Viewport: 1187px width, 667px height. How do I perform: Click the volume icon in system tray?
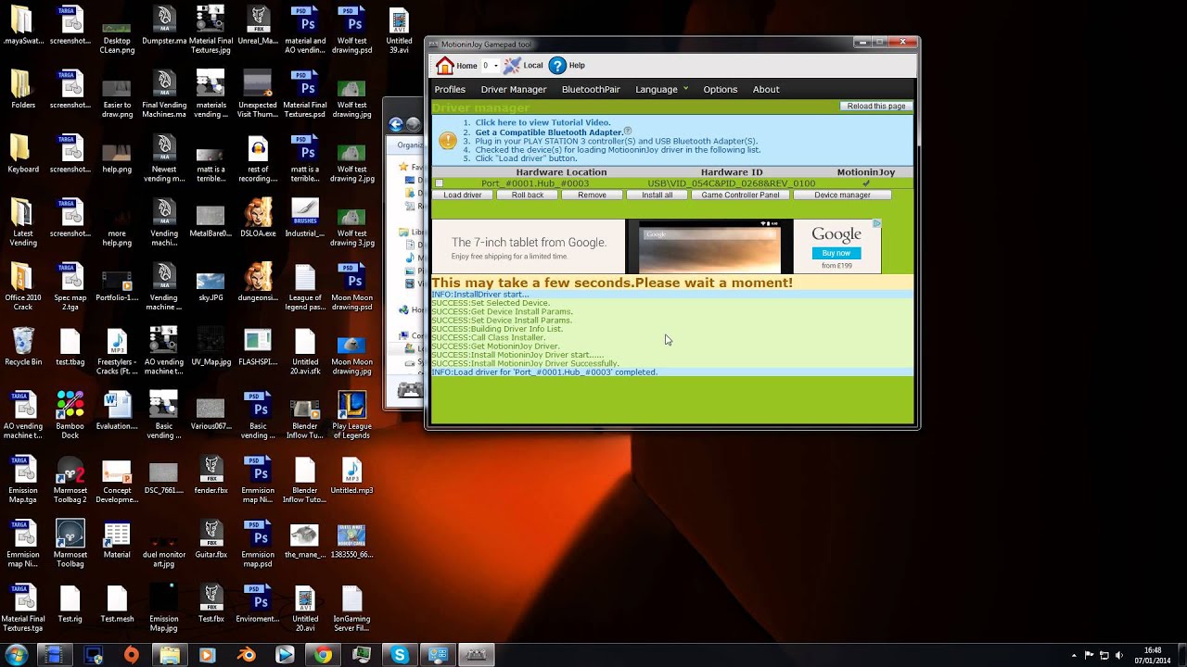[x=1119, y=655]
